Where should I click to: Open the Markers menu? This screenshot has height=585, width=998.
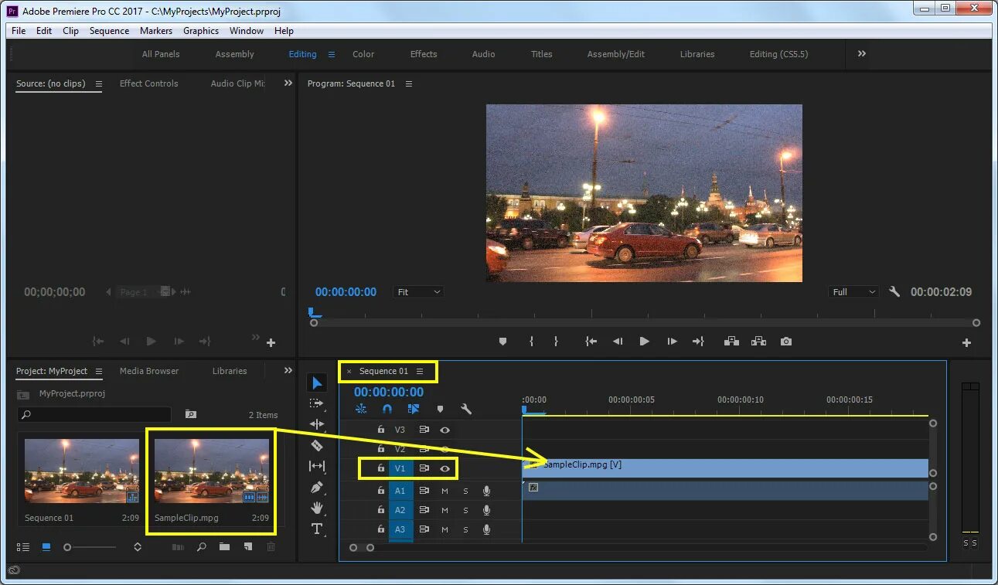click(x=156, y=31)
